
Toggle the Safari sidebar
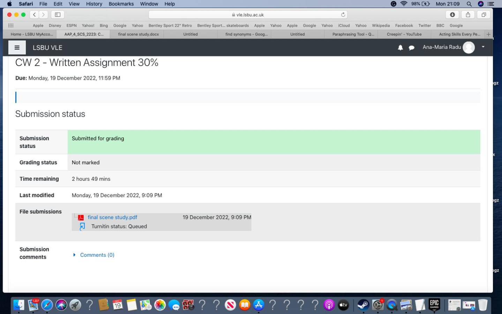coord(58,15)
